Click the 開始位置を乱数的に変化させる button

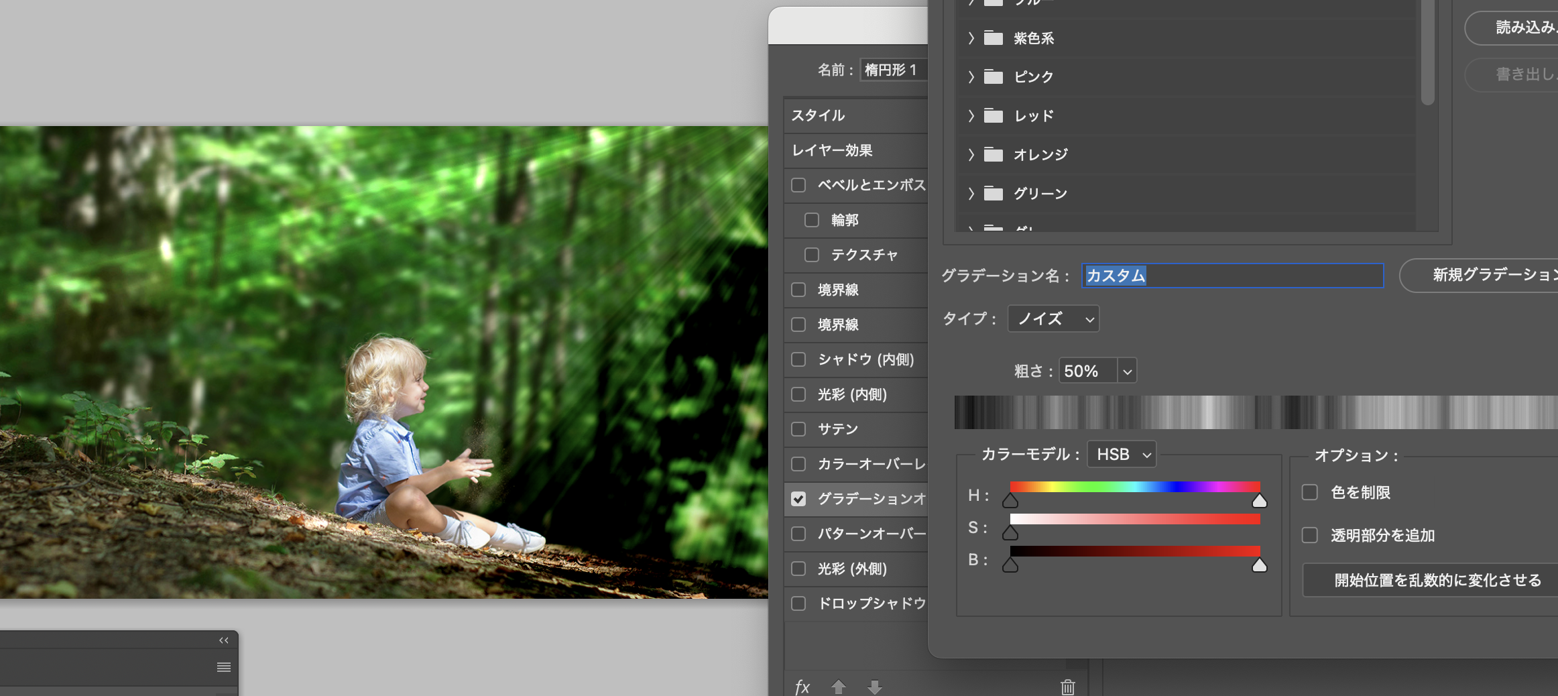point(1437,580)
